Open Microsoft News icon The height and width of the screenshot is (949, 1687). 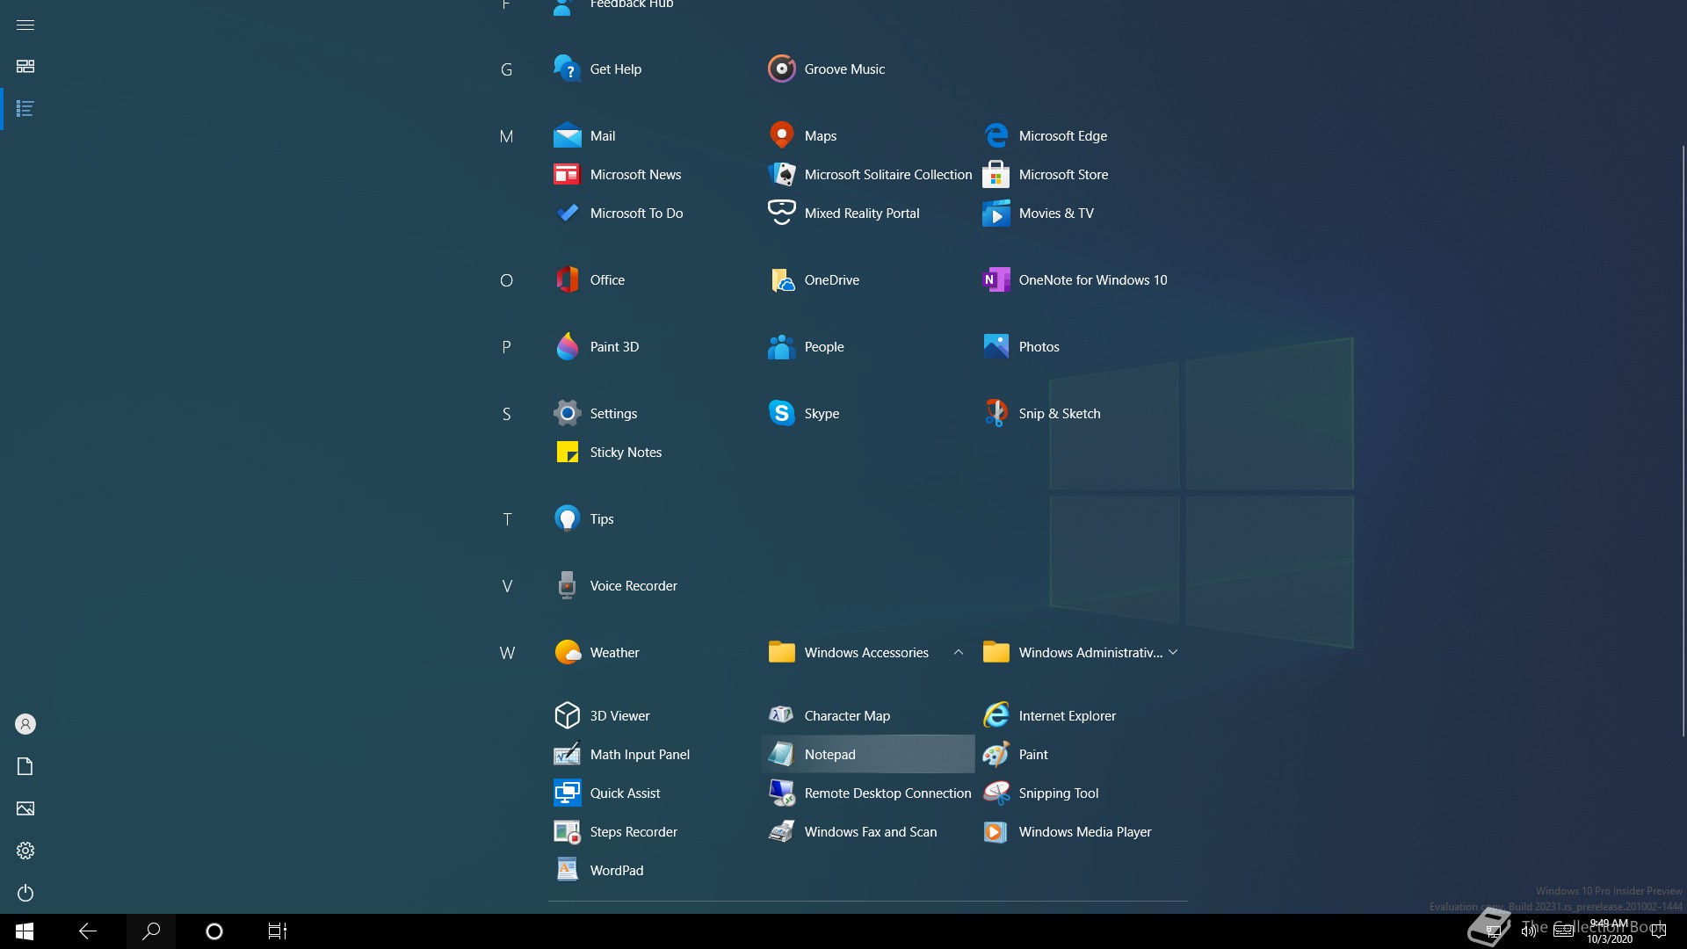coord(567,174)
